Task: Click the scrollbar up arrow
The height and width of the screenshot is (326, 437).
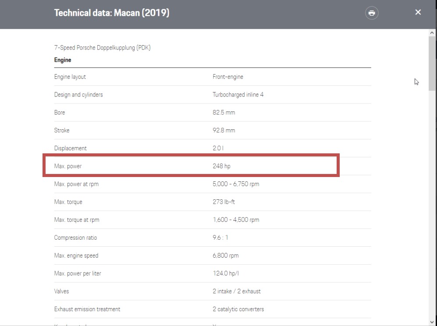Action: point(432,32)
